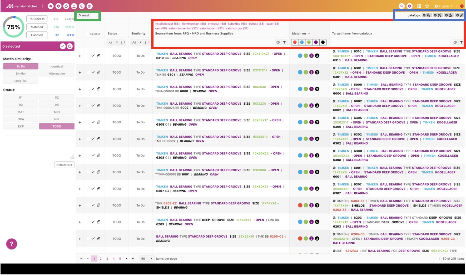This screenshot has width=466, height=276.
Task: Confirm selection with the checkmark circle icon
Action: [63, 46]
